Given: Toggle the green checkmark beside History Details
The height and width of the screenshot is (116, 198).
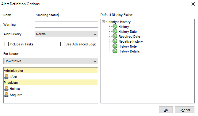Looking at the screenshot, I should tap(115, 51).
